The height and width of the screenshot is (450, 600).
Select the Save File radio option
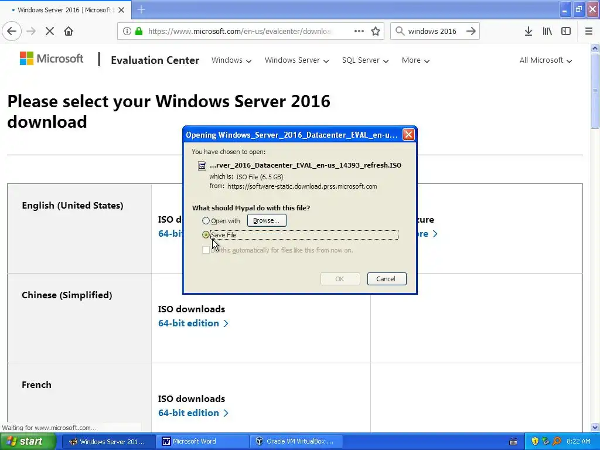[x=206, y=235]
